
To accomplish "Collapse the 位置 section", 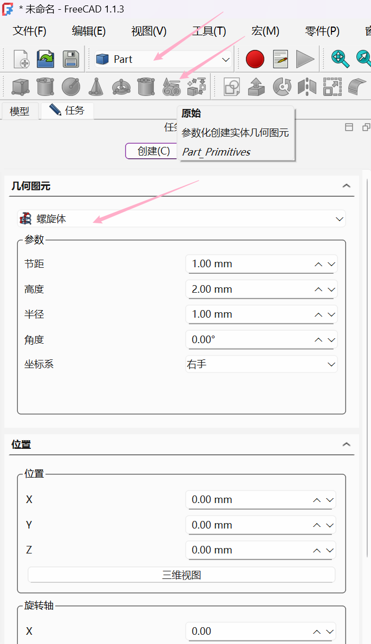I will 347,445.
